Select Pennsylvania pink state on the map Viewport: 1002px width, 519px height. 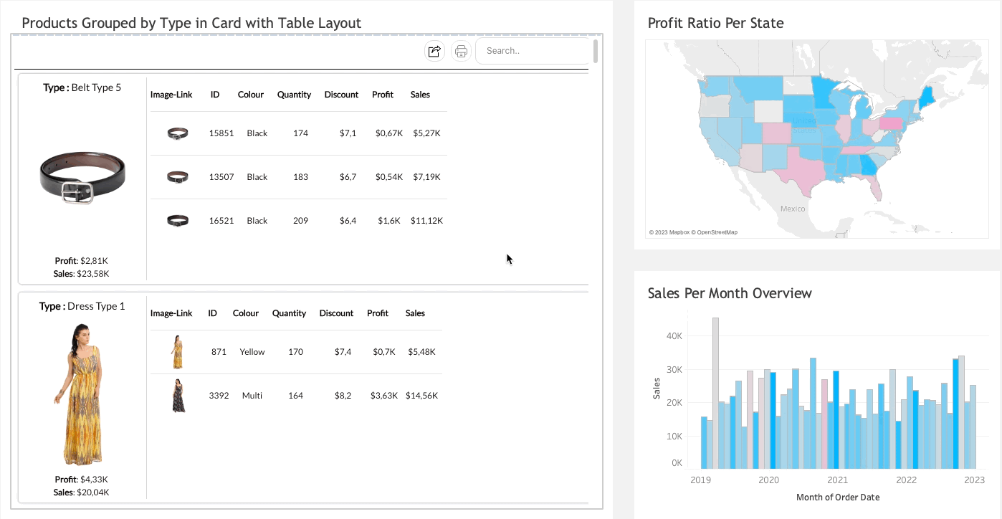click(x=891, y=123)
